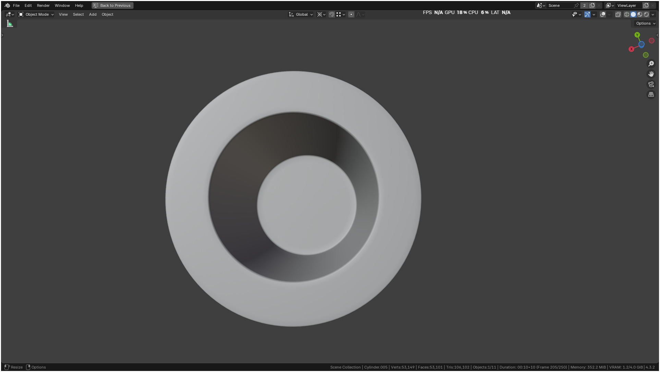Click the Blender logo menu icon
Viewport: 660px width, 372px height.
click(x=7, y=5)
